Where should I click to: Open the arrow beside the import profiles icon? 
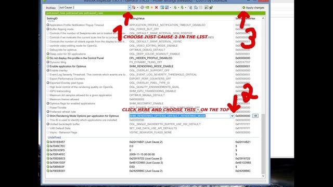[186, 8]
